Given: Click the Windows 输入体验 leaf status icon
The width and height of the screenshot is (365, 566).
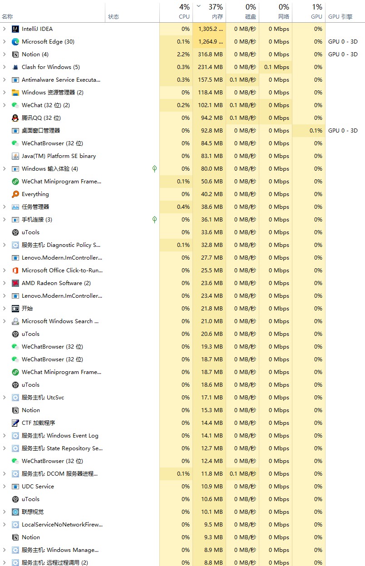Looking at the screenshot, I should (x=154, y=168).
